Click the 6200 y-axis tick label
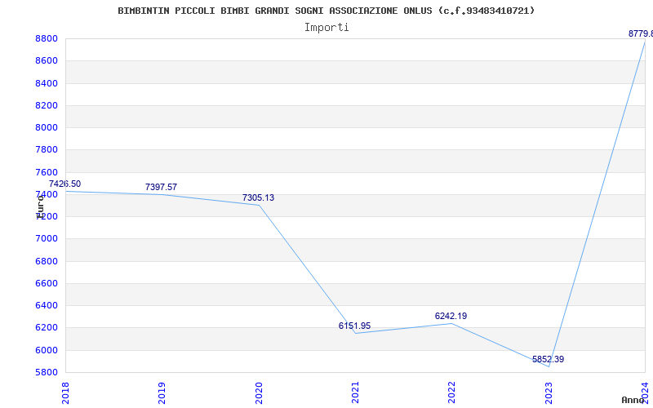 [x=47, y=328]
